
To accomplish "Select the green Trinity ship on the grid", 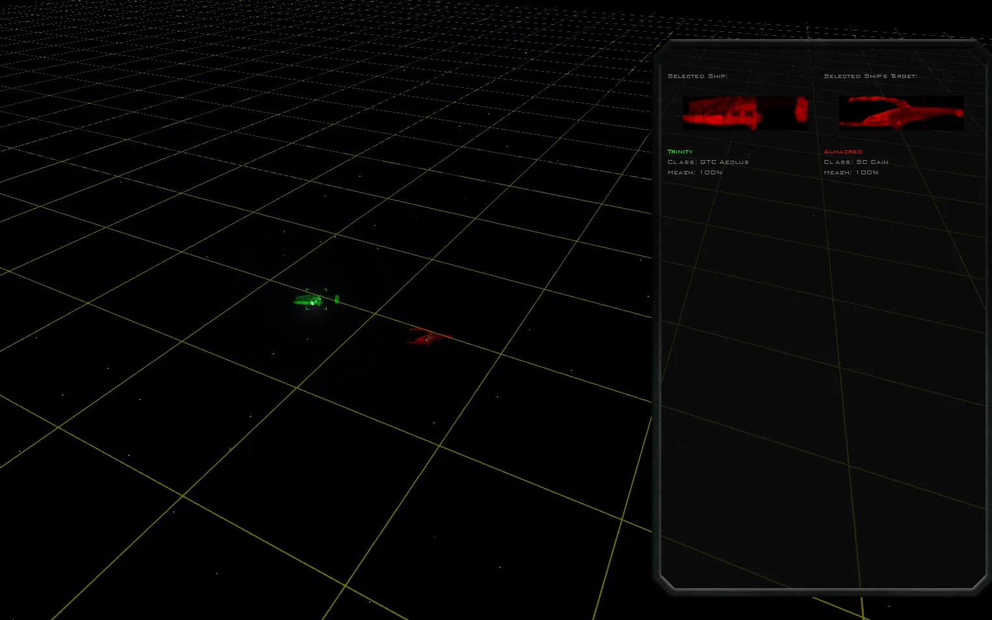I will [x=316, y=299].
